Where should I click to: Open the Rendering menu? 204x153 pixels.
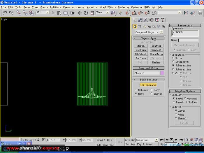[124, 7]
